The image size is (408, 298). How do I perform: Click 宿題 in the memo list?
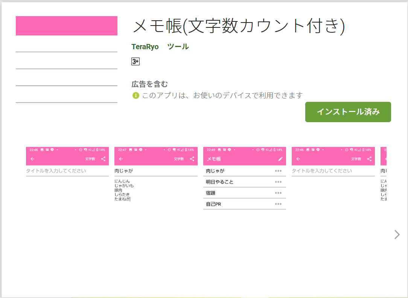pos(210,193)
